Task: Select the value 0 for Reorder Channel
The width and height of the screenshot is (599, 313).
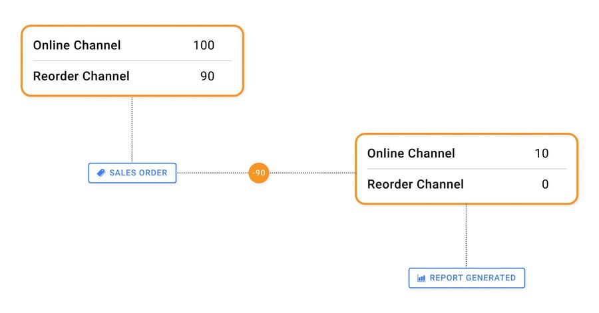Action: 544,184
